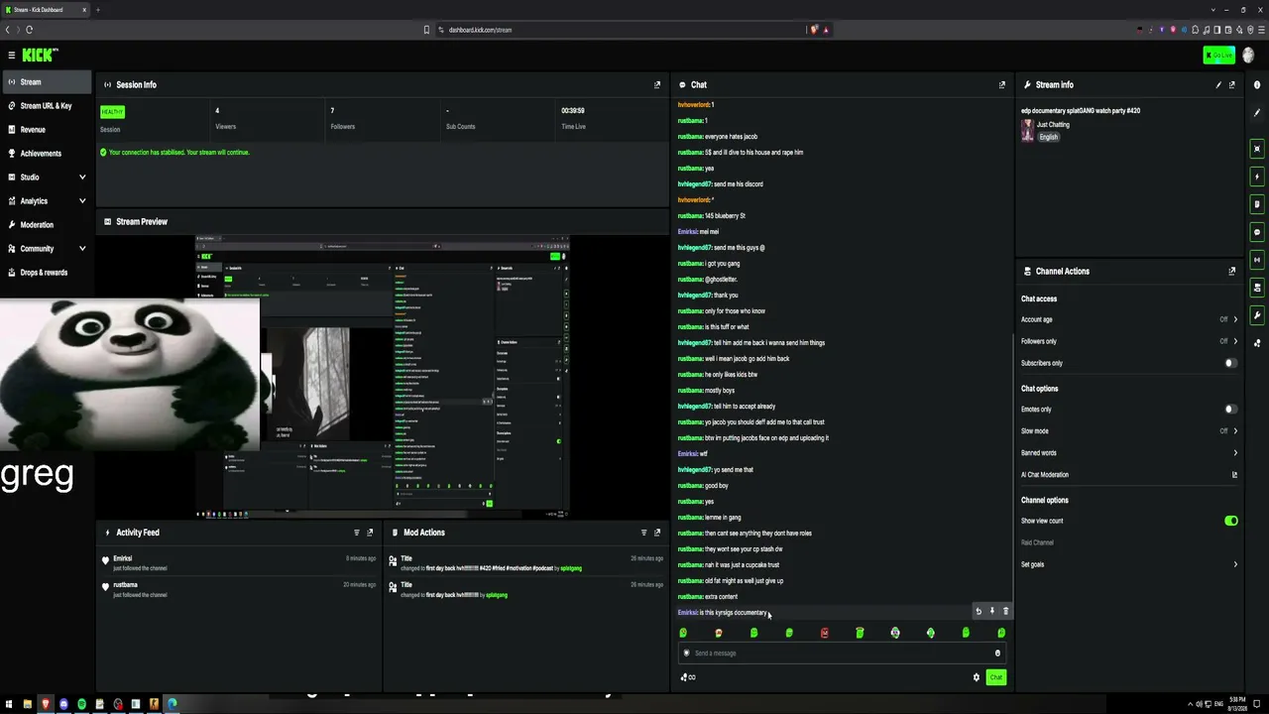Viewport: 1269px width, 714px height.
Task: Go to Revenue page
Action: point(47,130)
